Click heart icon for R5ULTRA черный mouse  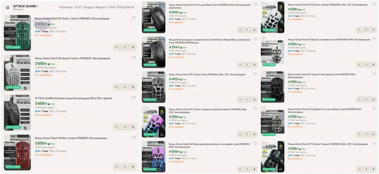133,98
